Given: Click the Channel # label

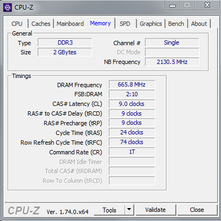Looking at the screenshot, I should pyautogui.click(x=127, y=43).
